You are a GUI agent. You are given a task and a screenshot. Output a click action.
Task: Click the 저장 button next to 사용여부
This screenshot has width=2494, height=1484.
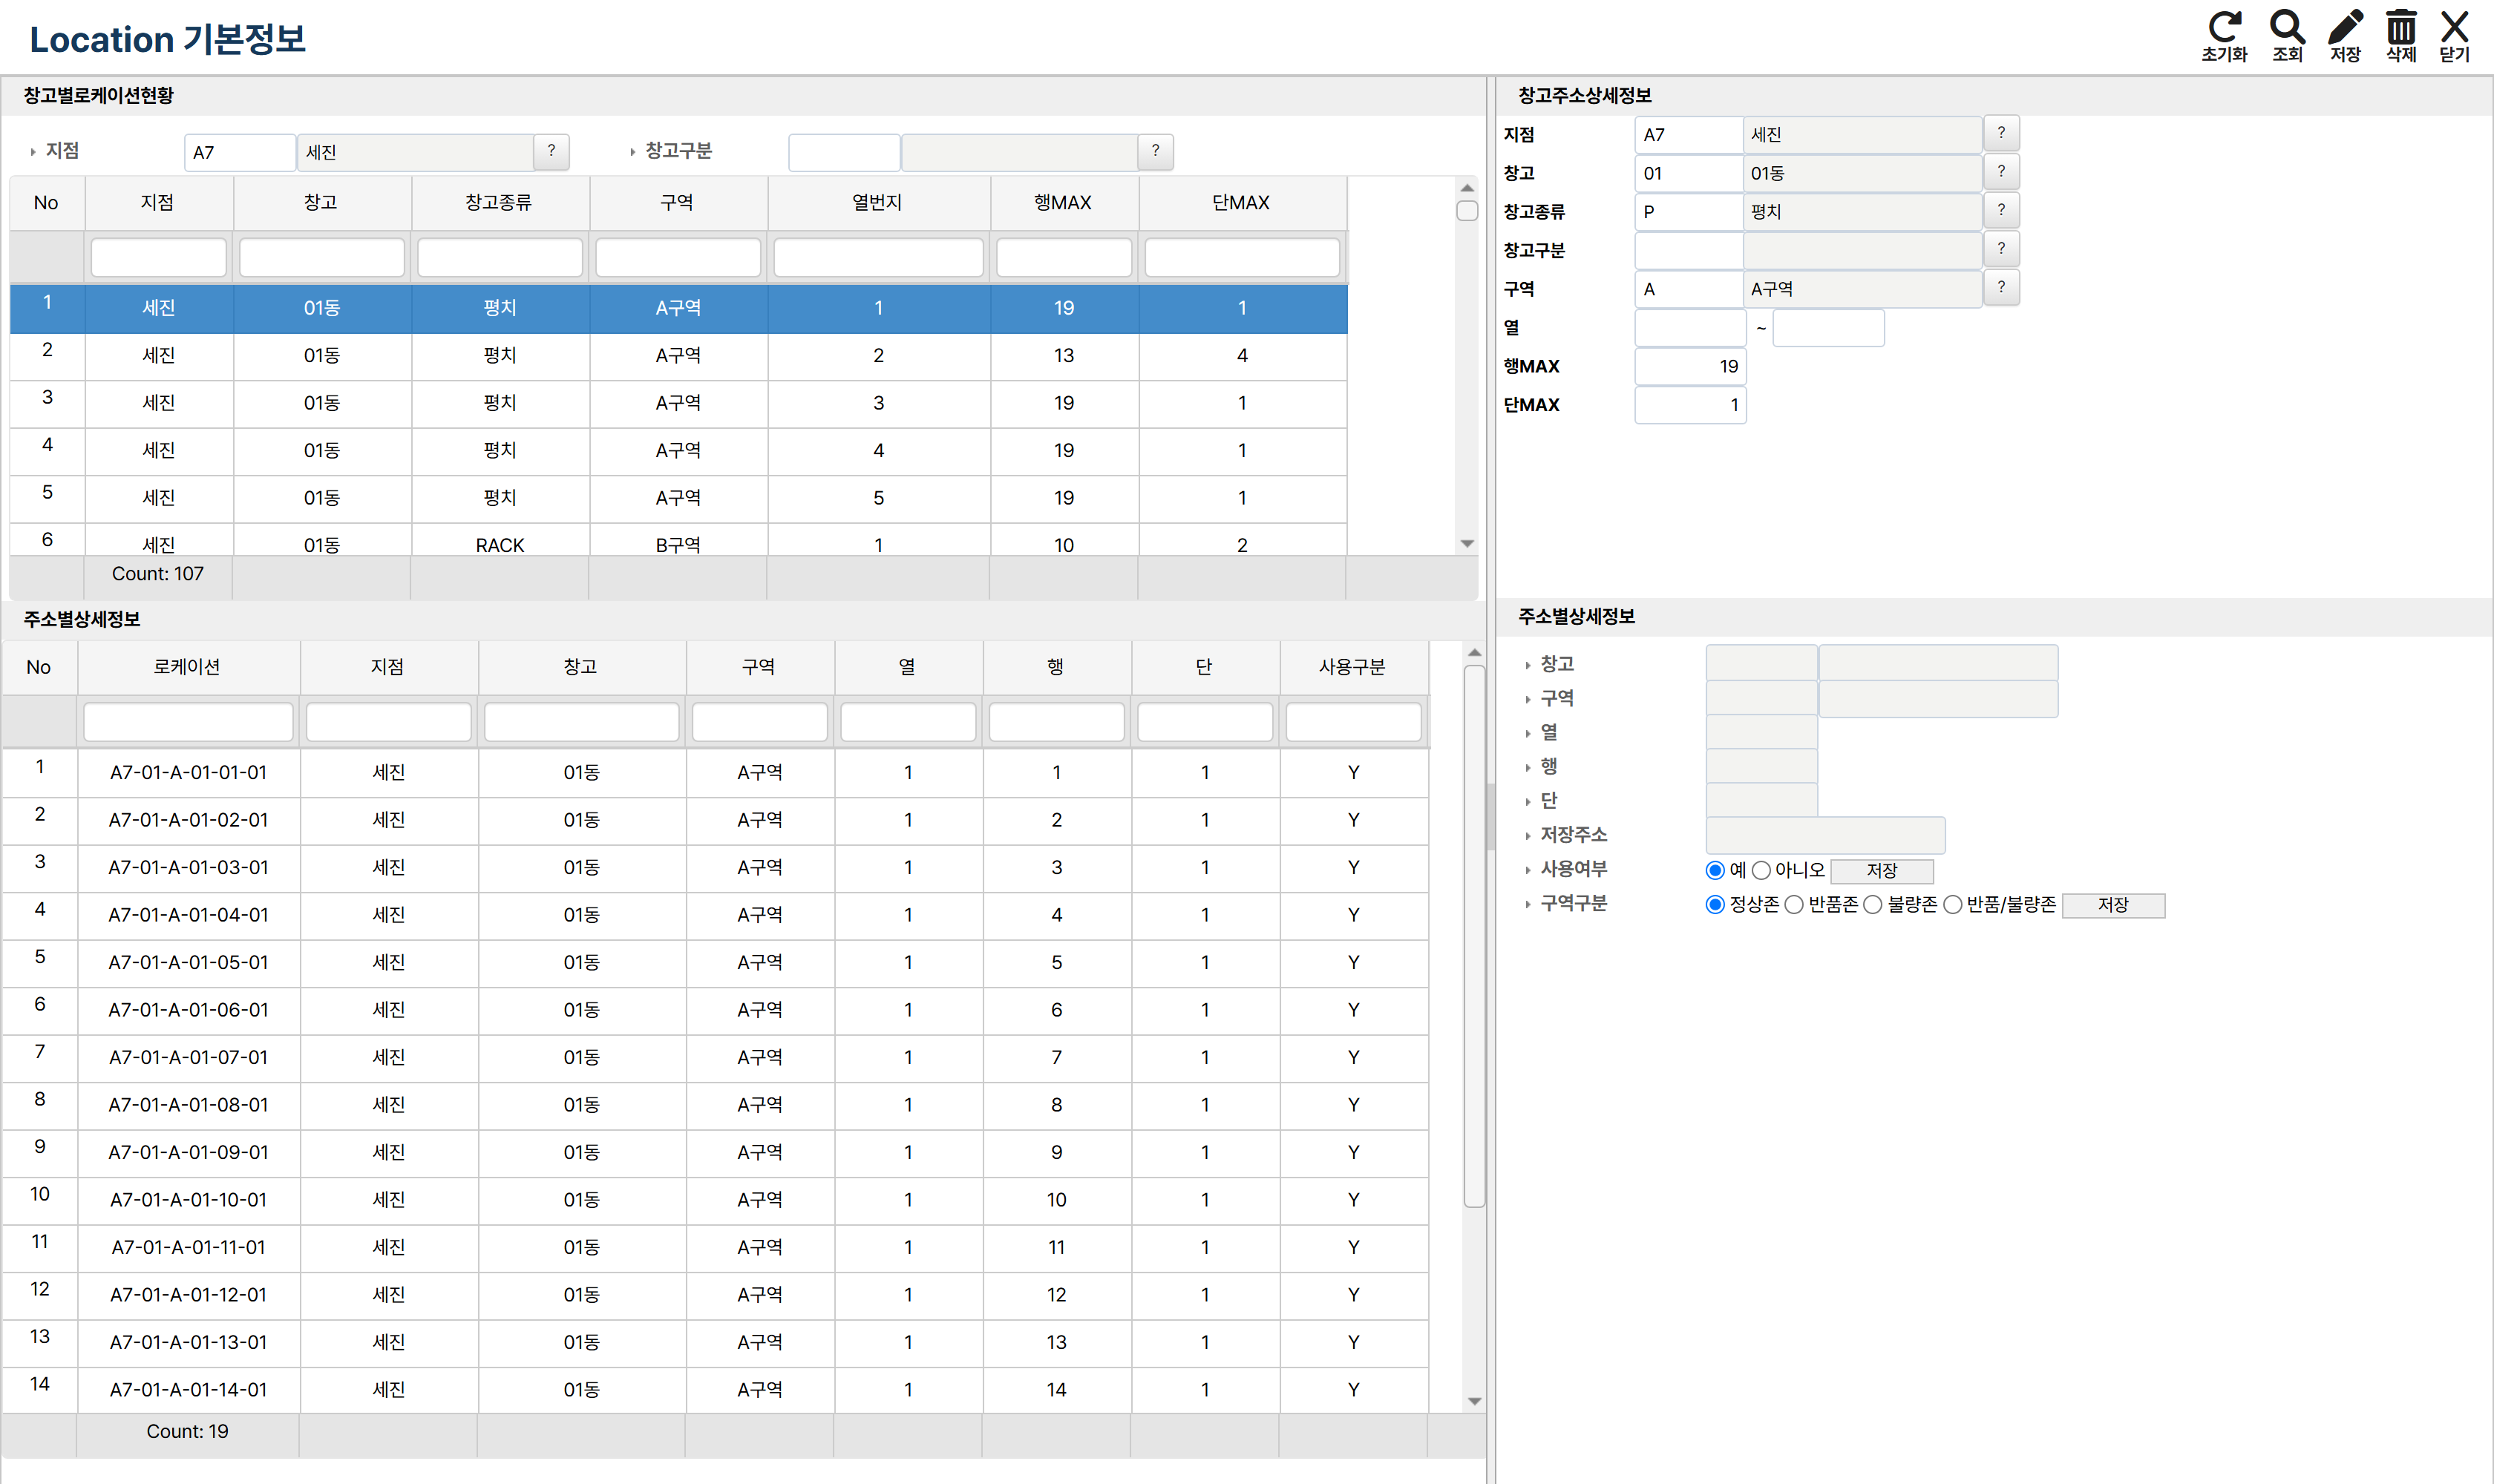click(x=1882, y=871)
